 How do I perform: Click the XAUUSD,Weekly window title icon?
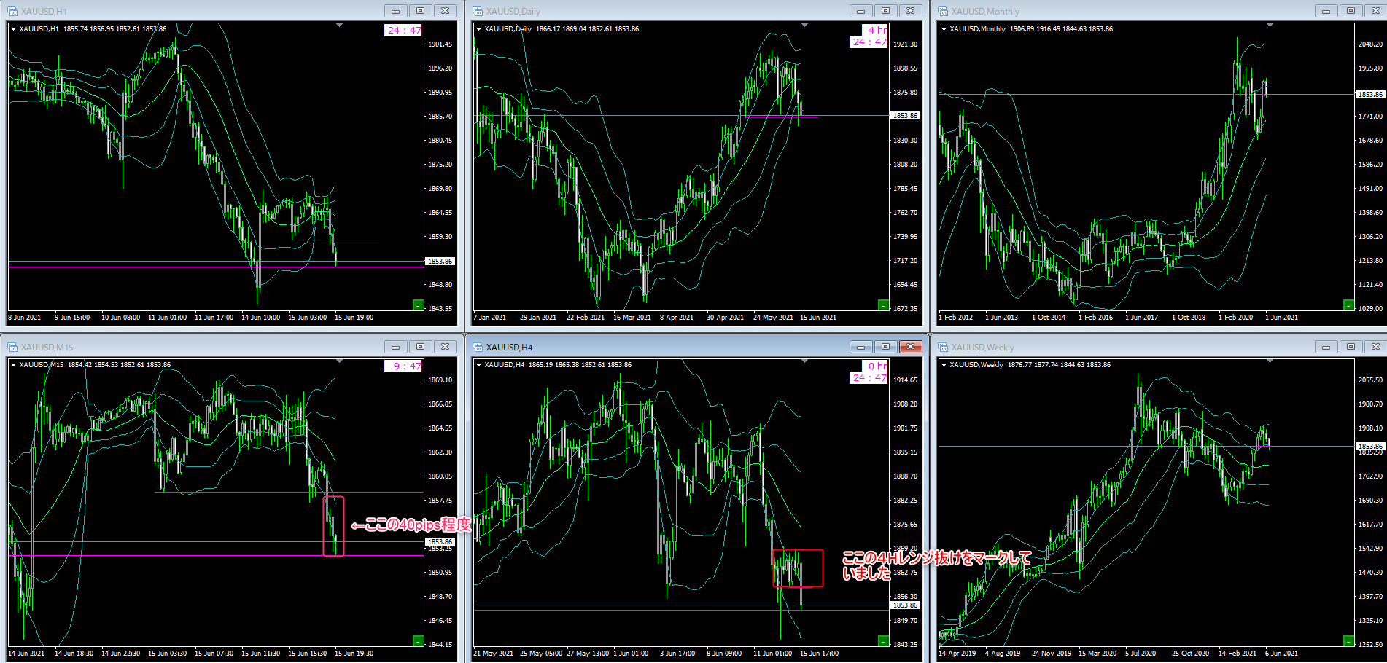click(943, 347)
